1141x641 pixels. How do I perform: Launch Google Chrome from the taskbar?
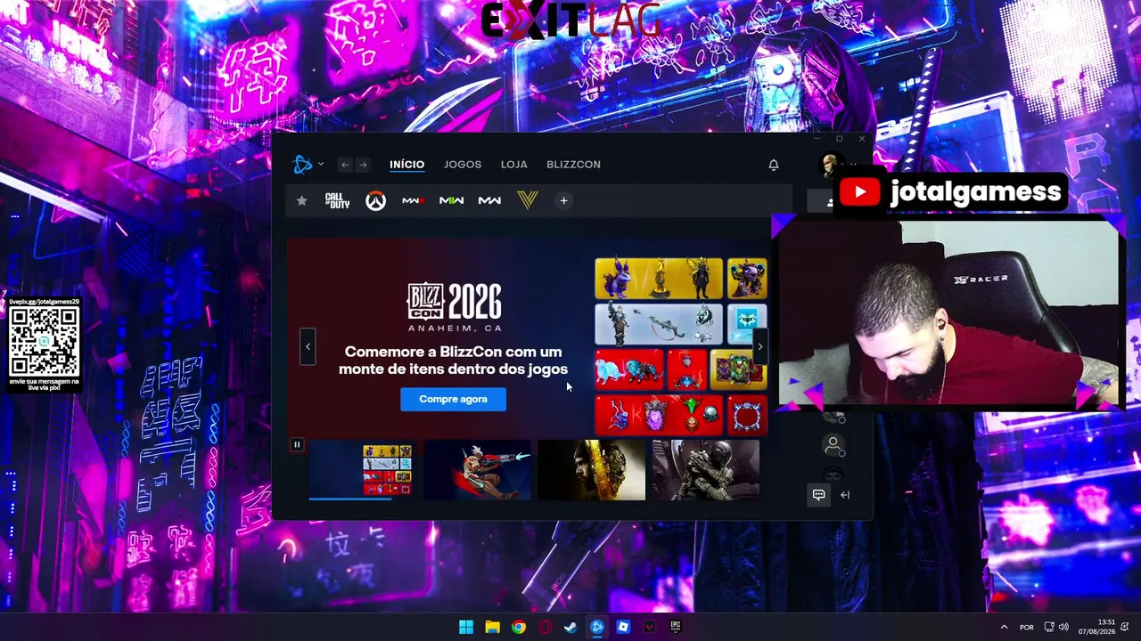click(x=519, y=627)
